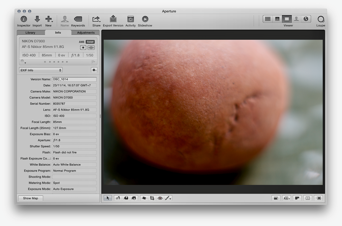Image resolution: width=342 pixels, height=226 pixels.
Task: Select the Selection arrow tool
Action: (108, 198)
